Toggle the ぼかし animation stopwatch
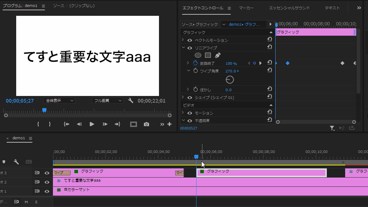The image size is (368, 207). pos(195,89)
